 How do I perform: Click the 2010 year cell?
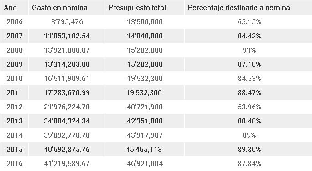(x=15, y=79)
